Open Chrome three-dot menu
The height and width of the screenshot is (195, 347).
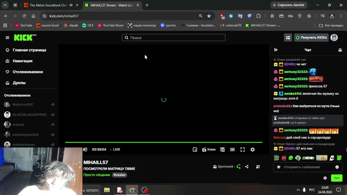click(x=341, y=16)
